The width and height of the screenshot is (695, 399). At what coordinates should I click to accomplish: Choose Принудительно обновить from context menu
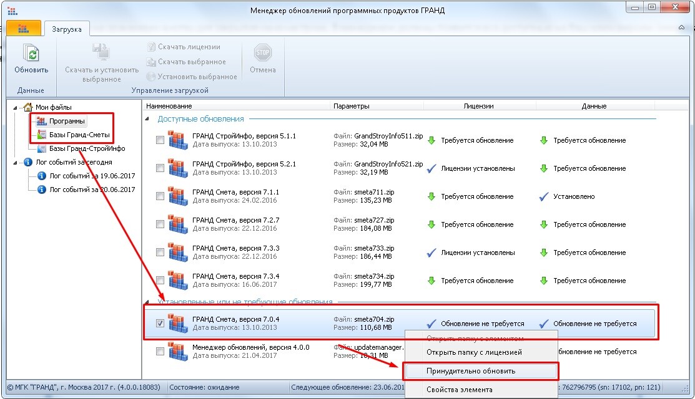(x=481, y=371)
